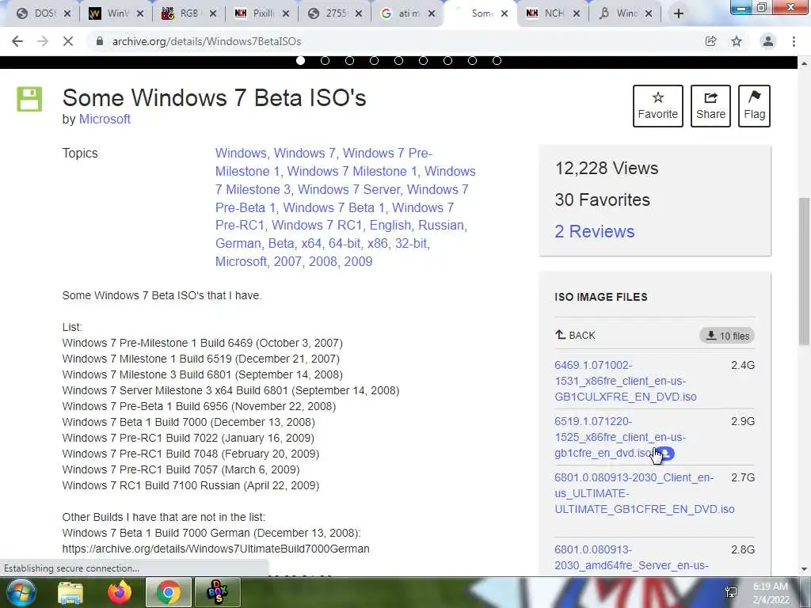Click the green software floppy icon
The height and width of the screenshot is (608, 811).
click(x=29, y=99)
